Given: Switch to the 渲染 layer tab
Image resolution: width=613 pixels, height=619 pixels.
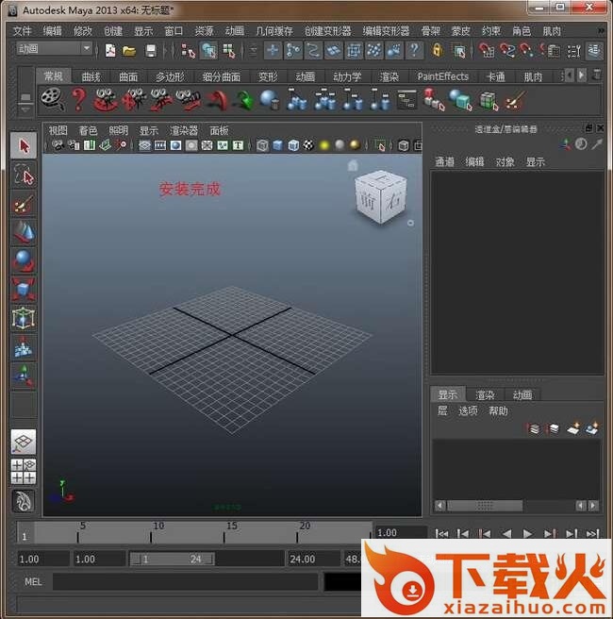Looking at the screenshot, I should pyautogui.click(x=485, y=394).
